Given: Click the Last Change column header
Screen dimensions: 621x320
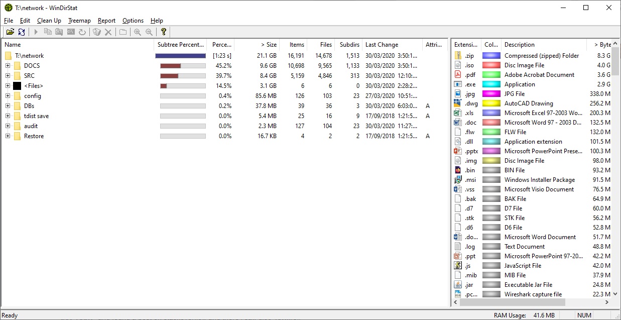Looking at the screenshot, I should tap(382, 45).
